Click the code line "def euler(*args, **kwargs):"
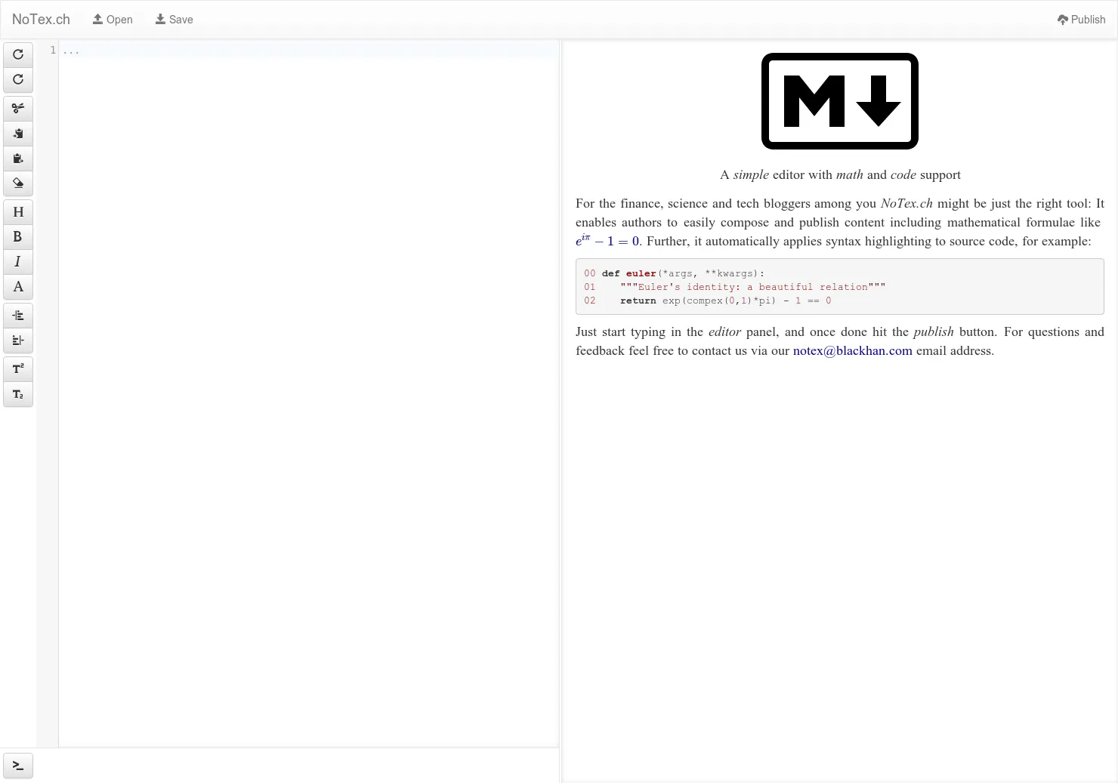1118x783 pixels. coord(684,273)
